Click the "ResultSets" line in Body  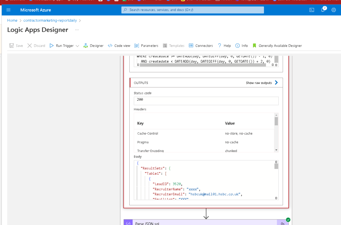156,168
